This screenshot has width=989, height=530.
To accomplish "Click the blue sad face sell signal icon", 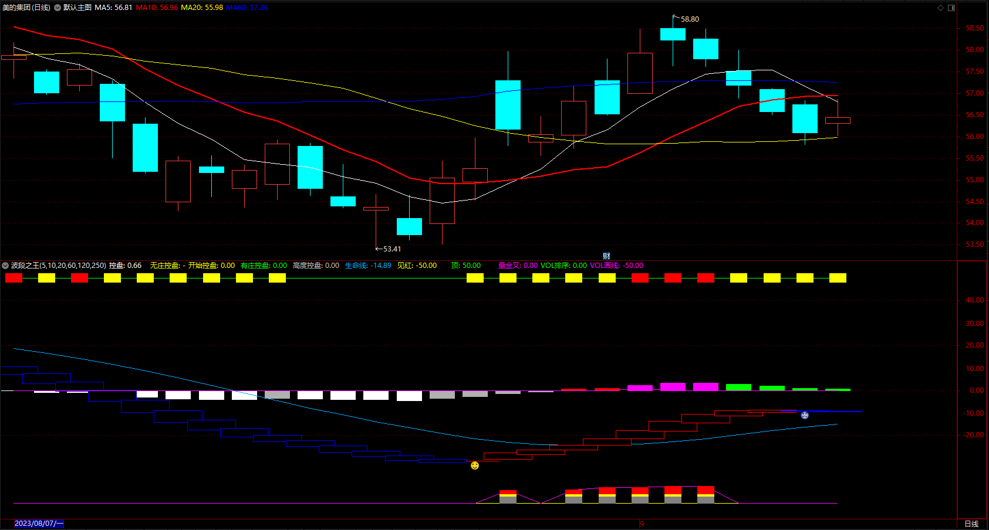I will pyautogui.click(x=805, y=415).
